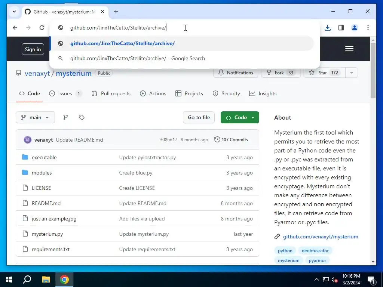Screen dimensions: 383x287
Task: Click the Go to file button
Action: (x=199, y=117)
